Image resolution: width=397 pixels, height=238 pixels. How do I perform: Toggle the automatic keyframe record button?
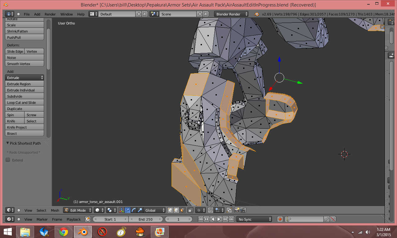point(280,219)
